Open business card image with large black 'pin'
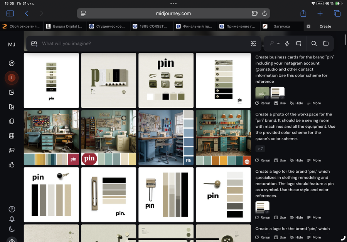 (166, 80)
